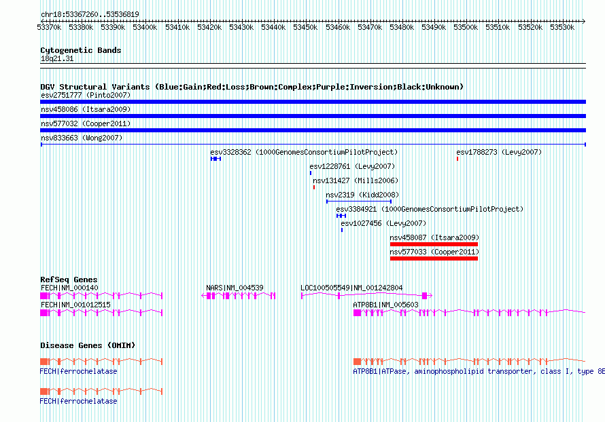Click the esv2751777 (Pinto2007) blue gain bar
This screenshot has height=422, width=605.
click(x=313, y=102)
